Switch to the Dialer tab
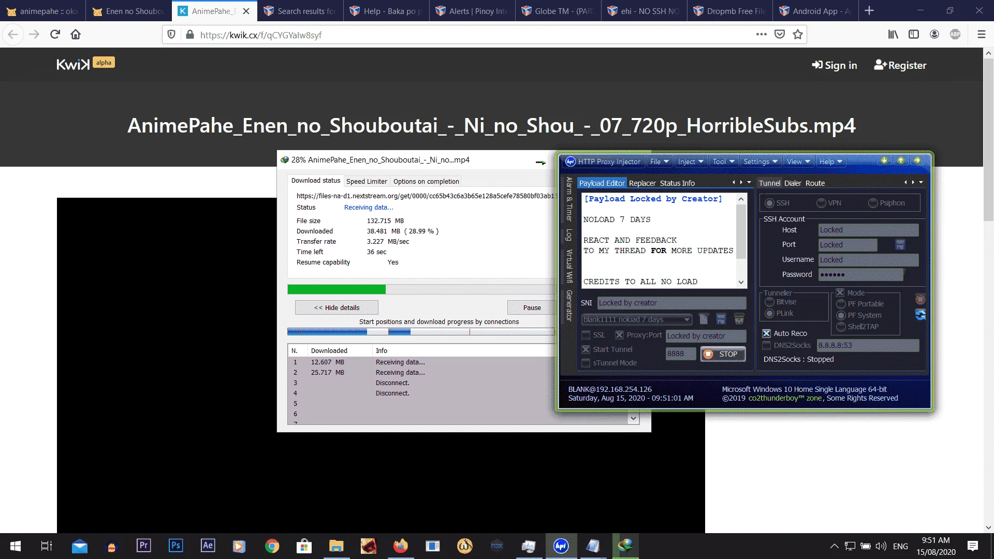Viewport: 994px width, 559px height. click(x=792, y=183)
